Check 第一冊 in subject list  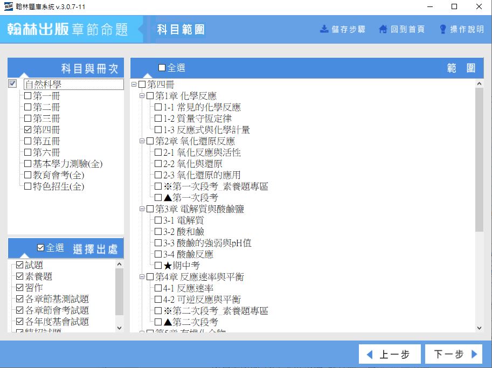27,96
